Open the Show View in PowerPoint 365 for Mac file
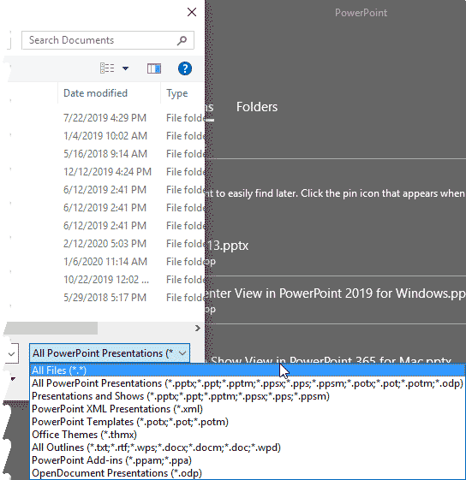This screenshot has width=466, height=480. click(x=332, y=360)
